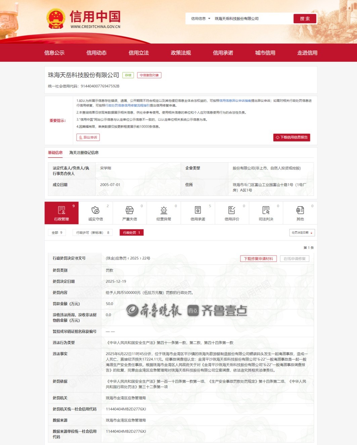Open the 信用承诺 document icon
The image size is (357, 445).
pos(198,210)
